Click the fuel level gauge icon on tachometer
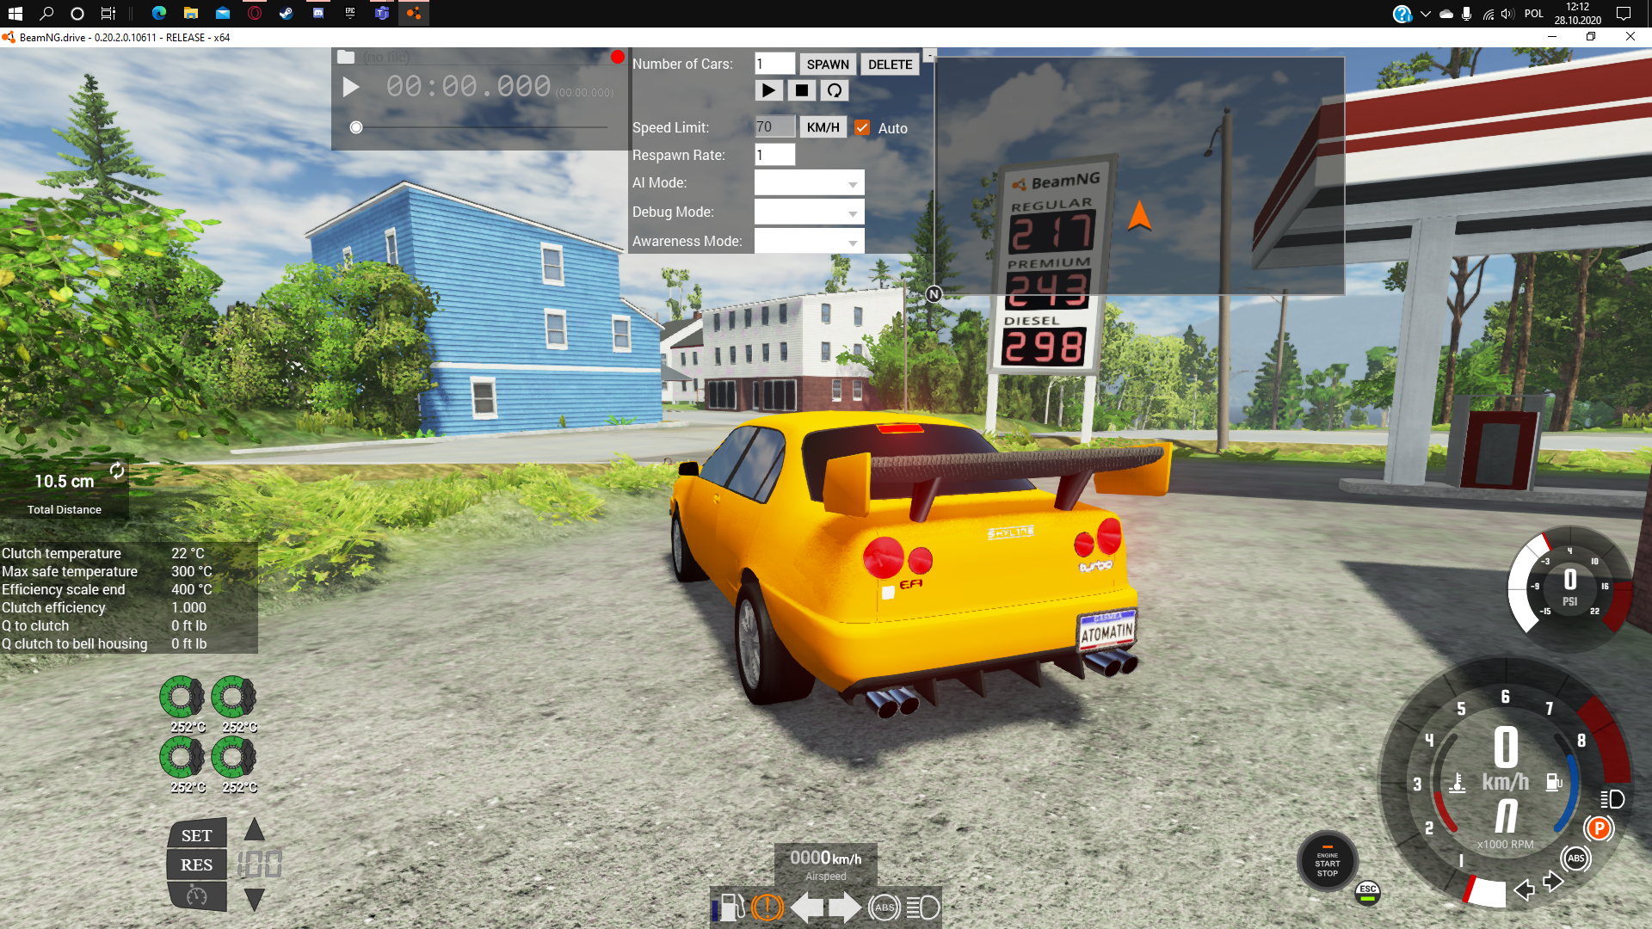 [1554, 782]
